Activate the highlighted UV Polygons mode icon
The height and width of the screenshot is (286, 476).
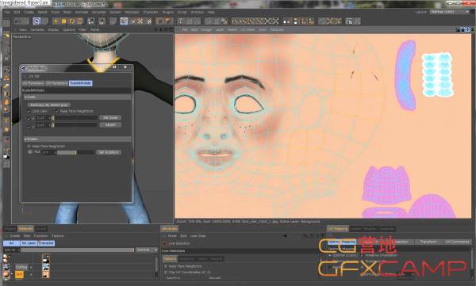124,21
